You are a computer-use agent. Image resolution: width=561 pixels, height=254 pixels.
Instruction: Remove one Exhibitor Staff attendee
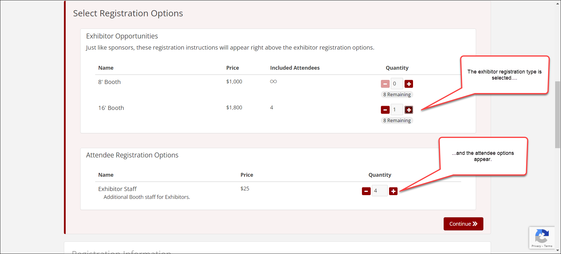click(366, 191)
